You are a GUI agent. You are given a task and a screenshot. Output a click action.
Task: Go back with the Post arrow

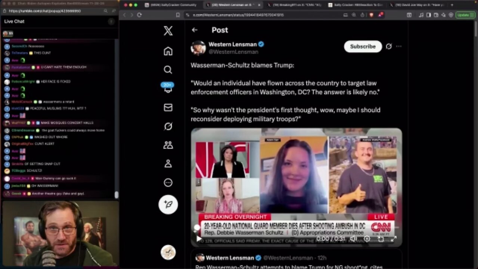pos(195,30)
